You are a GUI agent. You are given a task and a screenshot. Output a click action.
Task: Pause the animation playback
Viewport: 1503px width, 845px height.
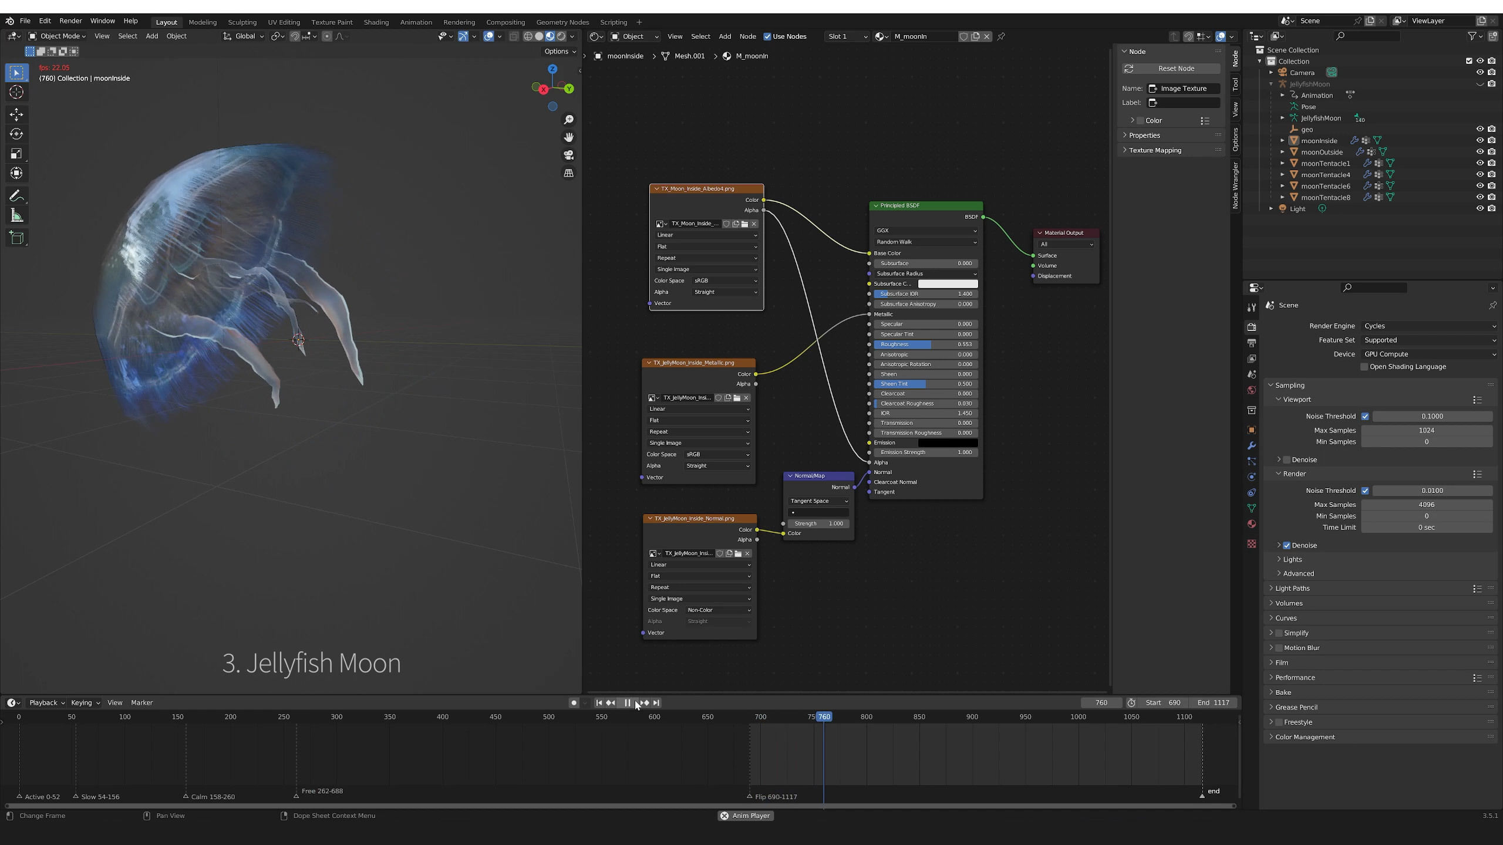tap(627, 702)
